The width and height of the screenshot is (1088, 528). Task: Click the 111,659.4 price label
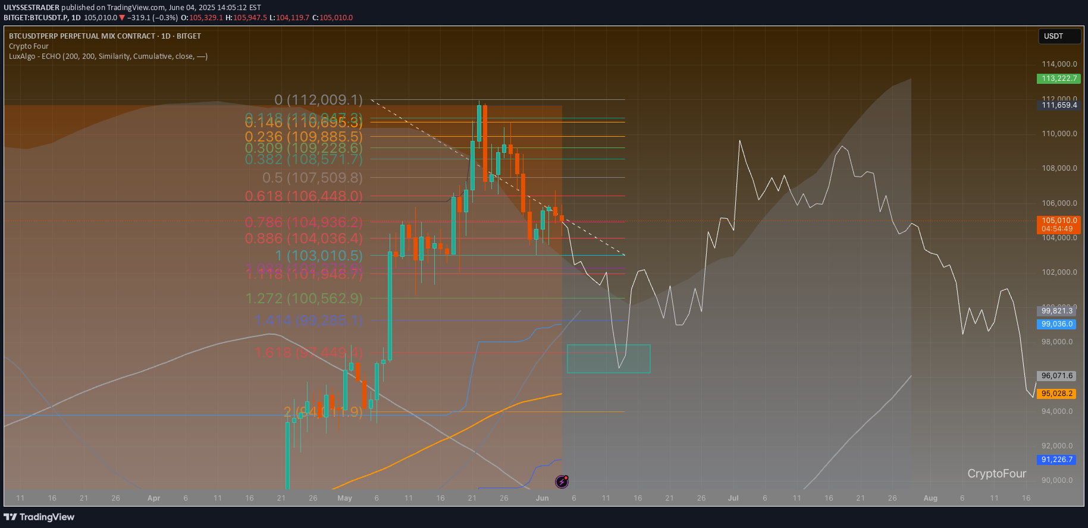[1059, 105]
